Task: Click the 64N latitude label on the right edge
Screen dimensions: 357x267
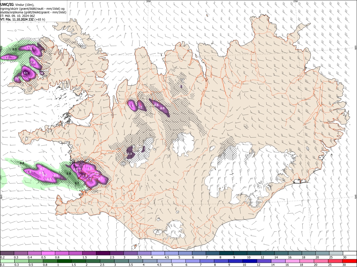Action: pyautogui.click(x=356, y=196)
